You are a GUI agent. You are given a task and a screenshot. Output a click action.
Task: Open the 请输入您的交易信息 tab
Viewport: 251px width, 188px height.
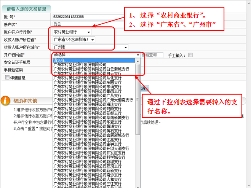click(26, 9)
